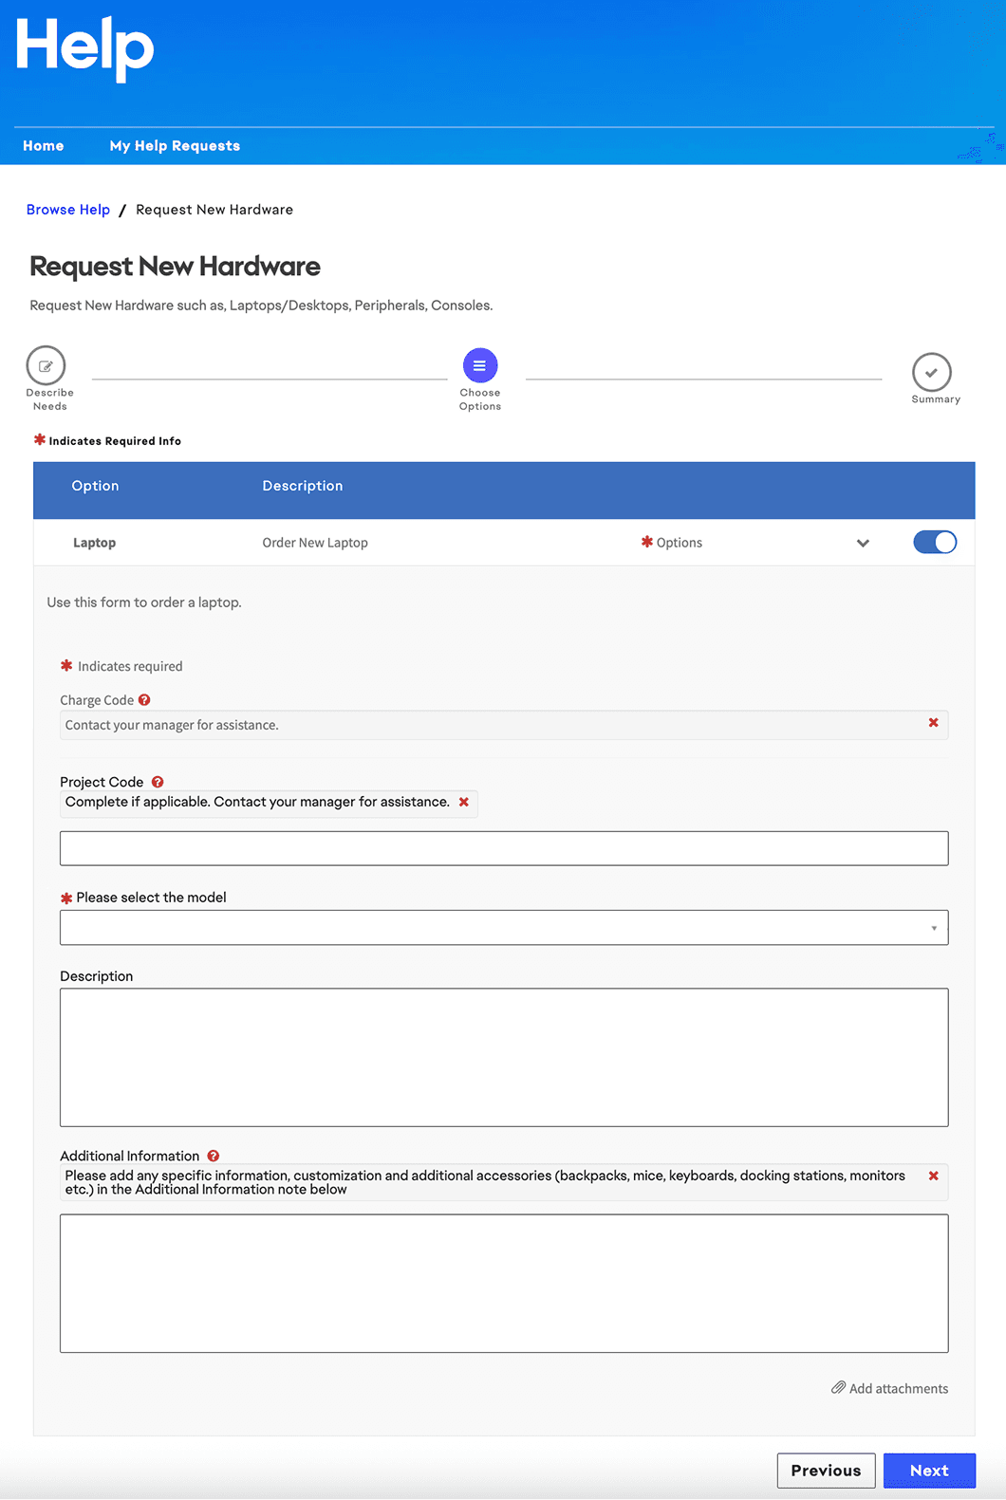This screenshot has height=1500, width=1006.
Task: Click into the Project Code text field
Action: pos(504,848)
